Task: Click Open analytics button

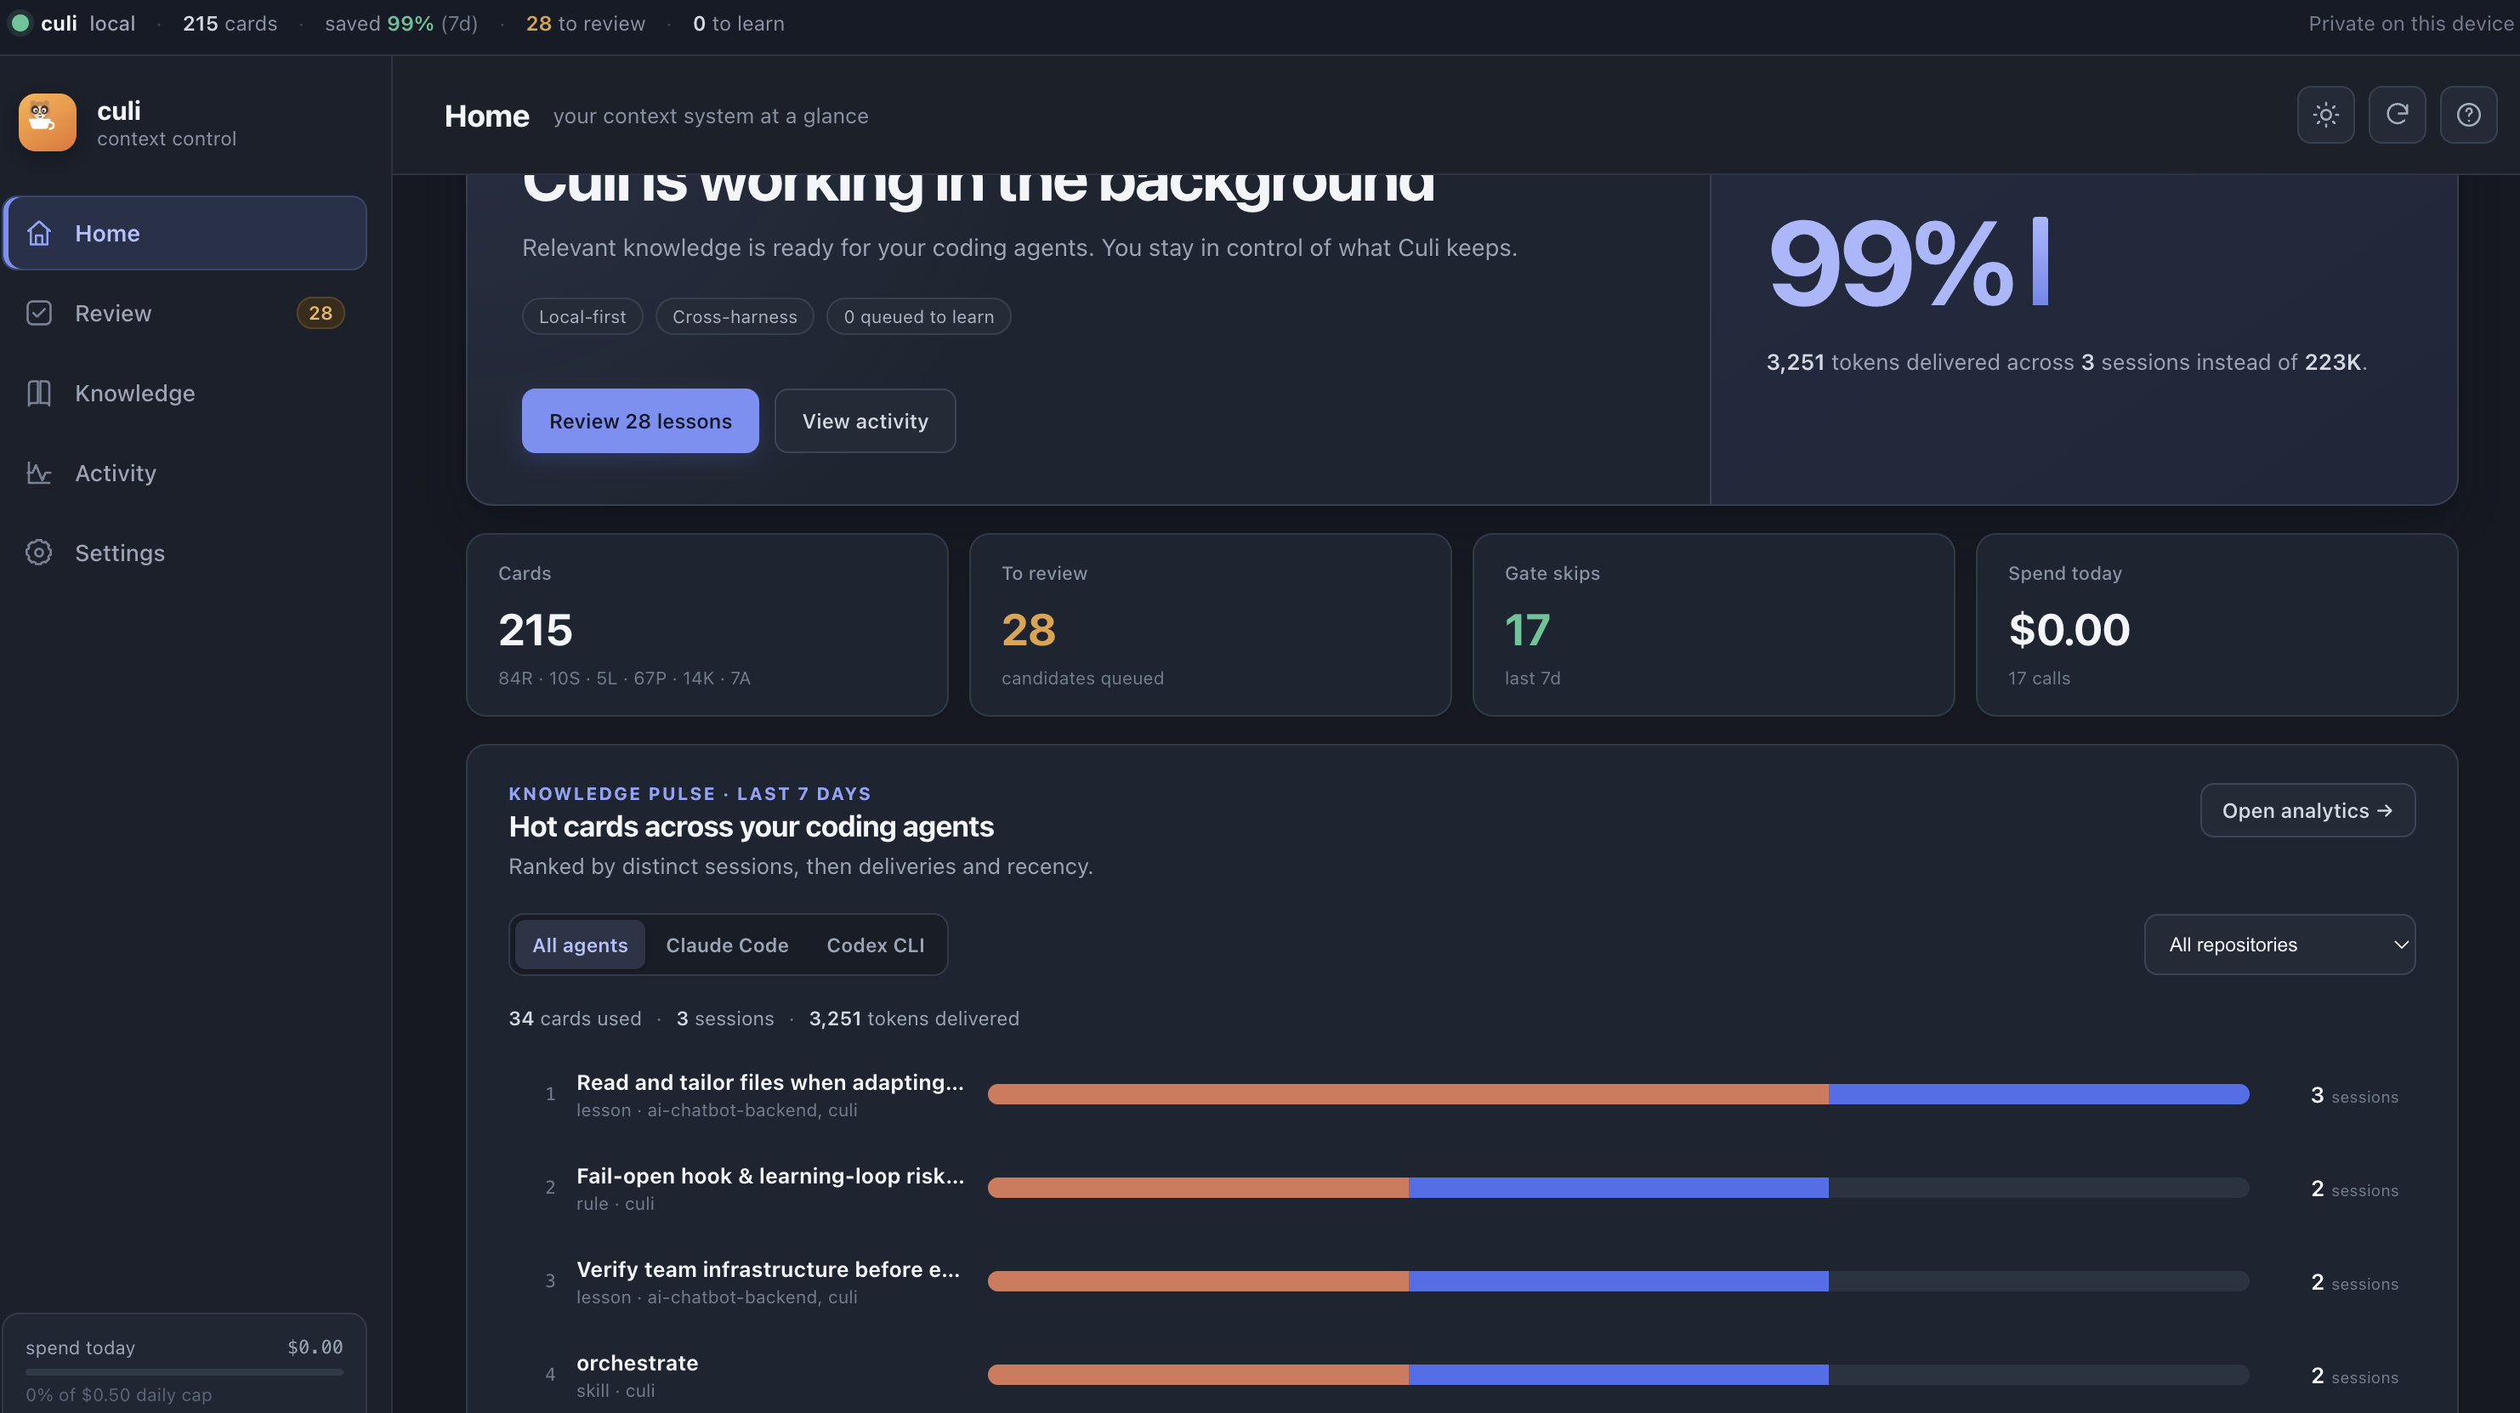Action: tap(2307, 810)
